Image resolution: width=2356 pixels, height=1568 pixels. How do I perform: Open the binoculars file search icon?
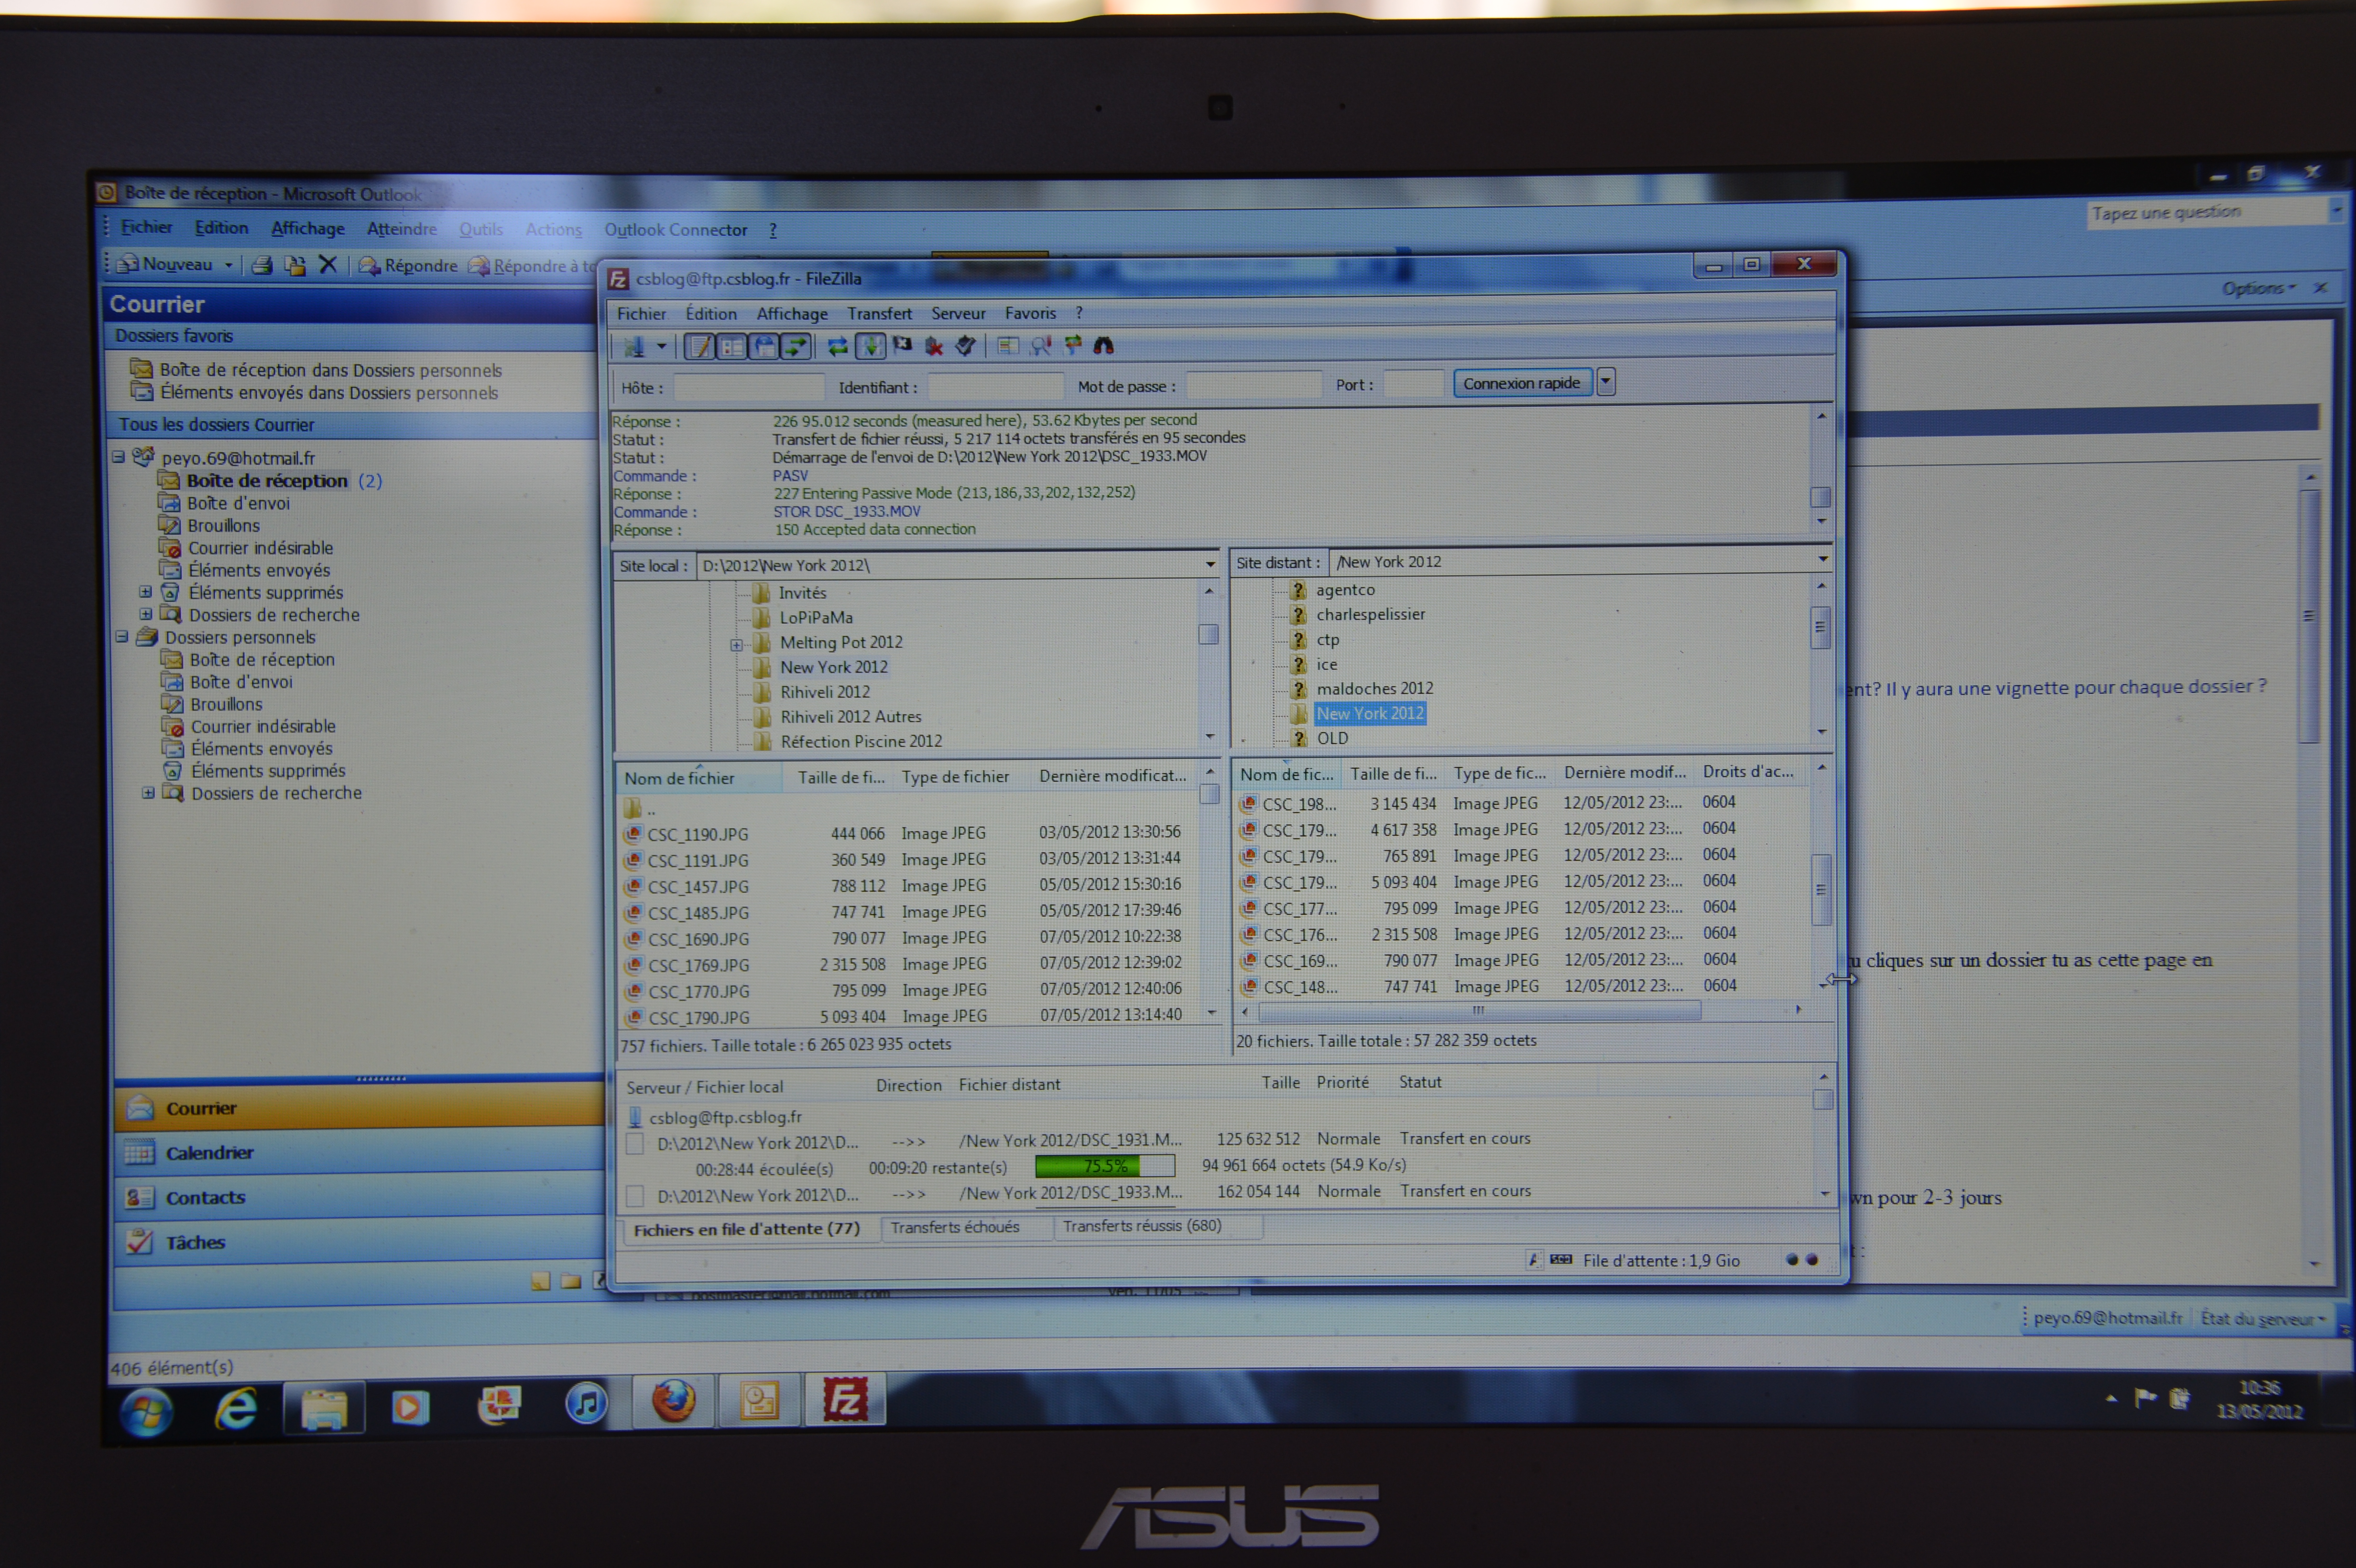pyautogui.click(x=1104, y=346)
